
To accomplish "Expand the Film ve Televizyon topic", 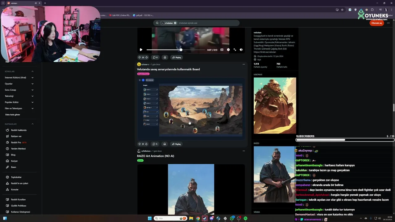I will pos(19,109).
